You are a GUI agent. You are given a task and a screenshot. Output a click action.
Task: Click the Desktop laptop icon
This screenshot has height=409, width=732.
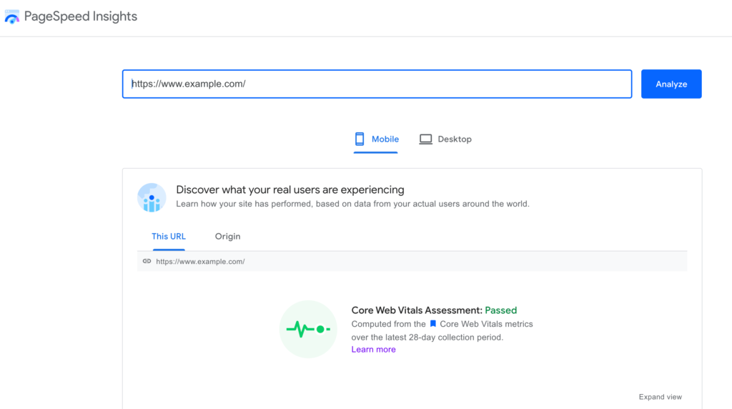[425, 139]
